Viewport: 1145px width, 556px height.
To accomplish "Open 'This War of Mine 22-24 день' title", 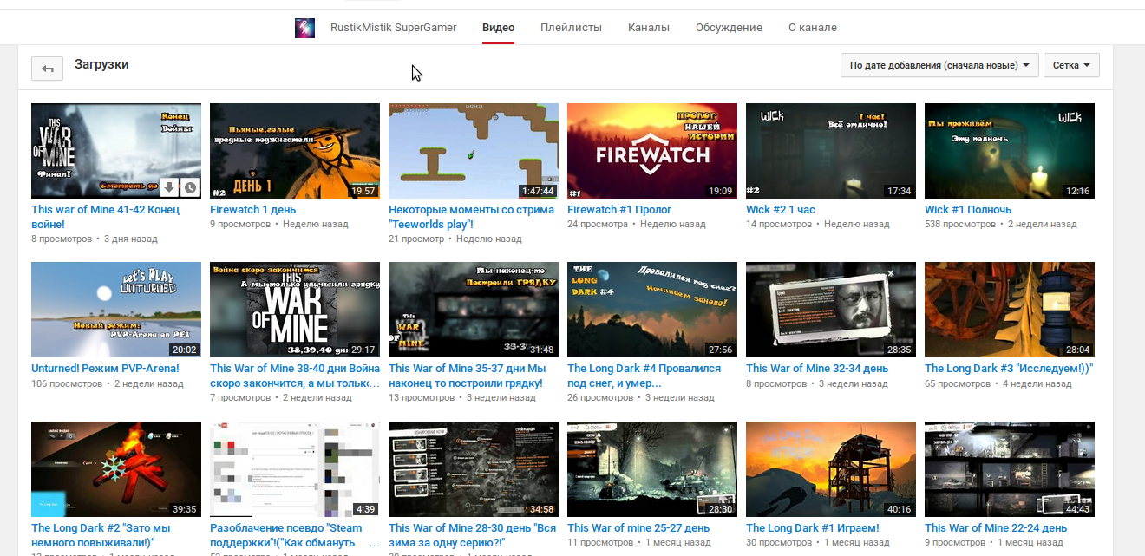I will [x=996, y=527].
